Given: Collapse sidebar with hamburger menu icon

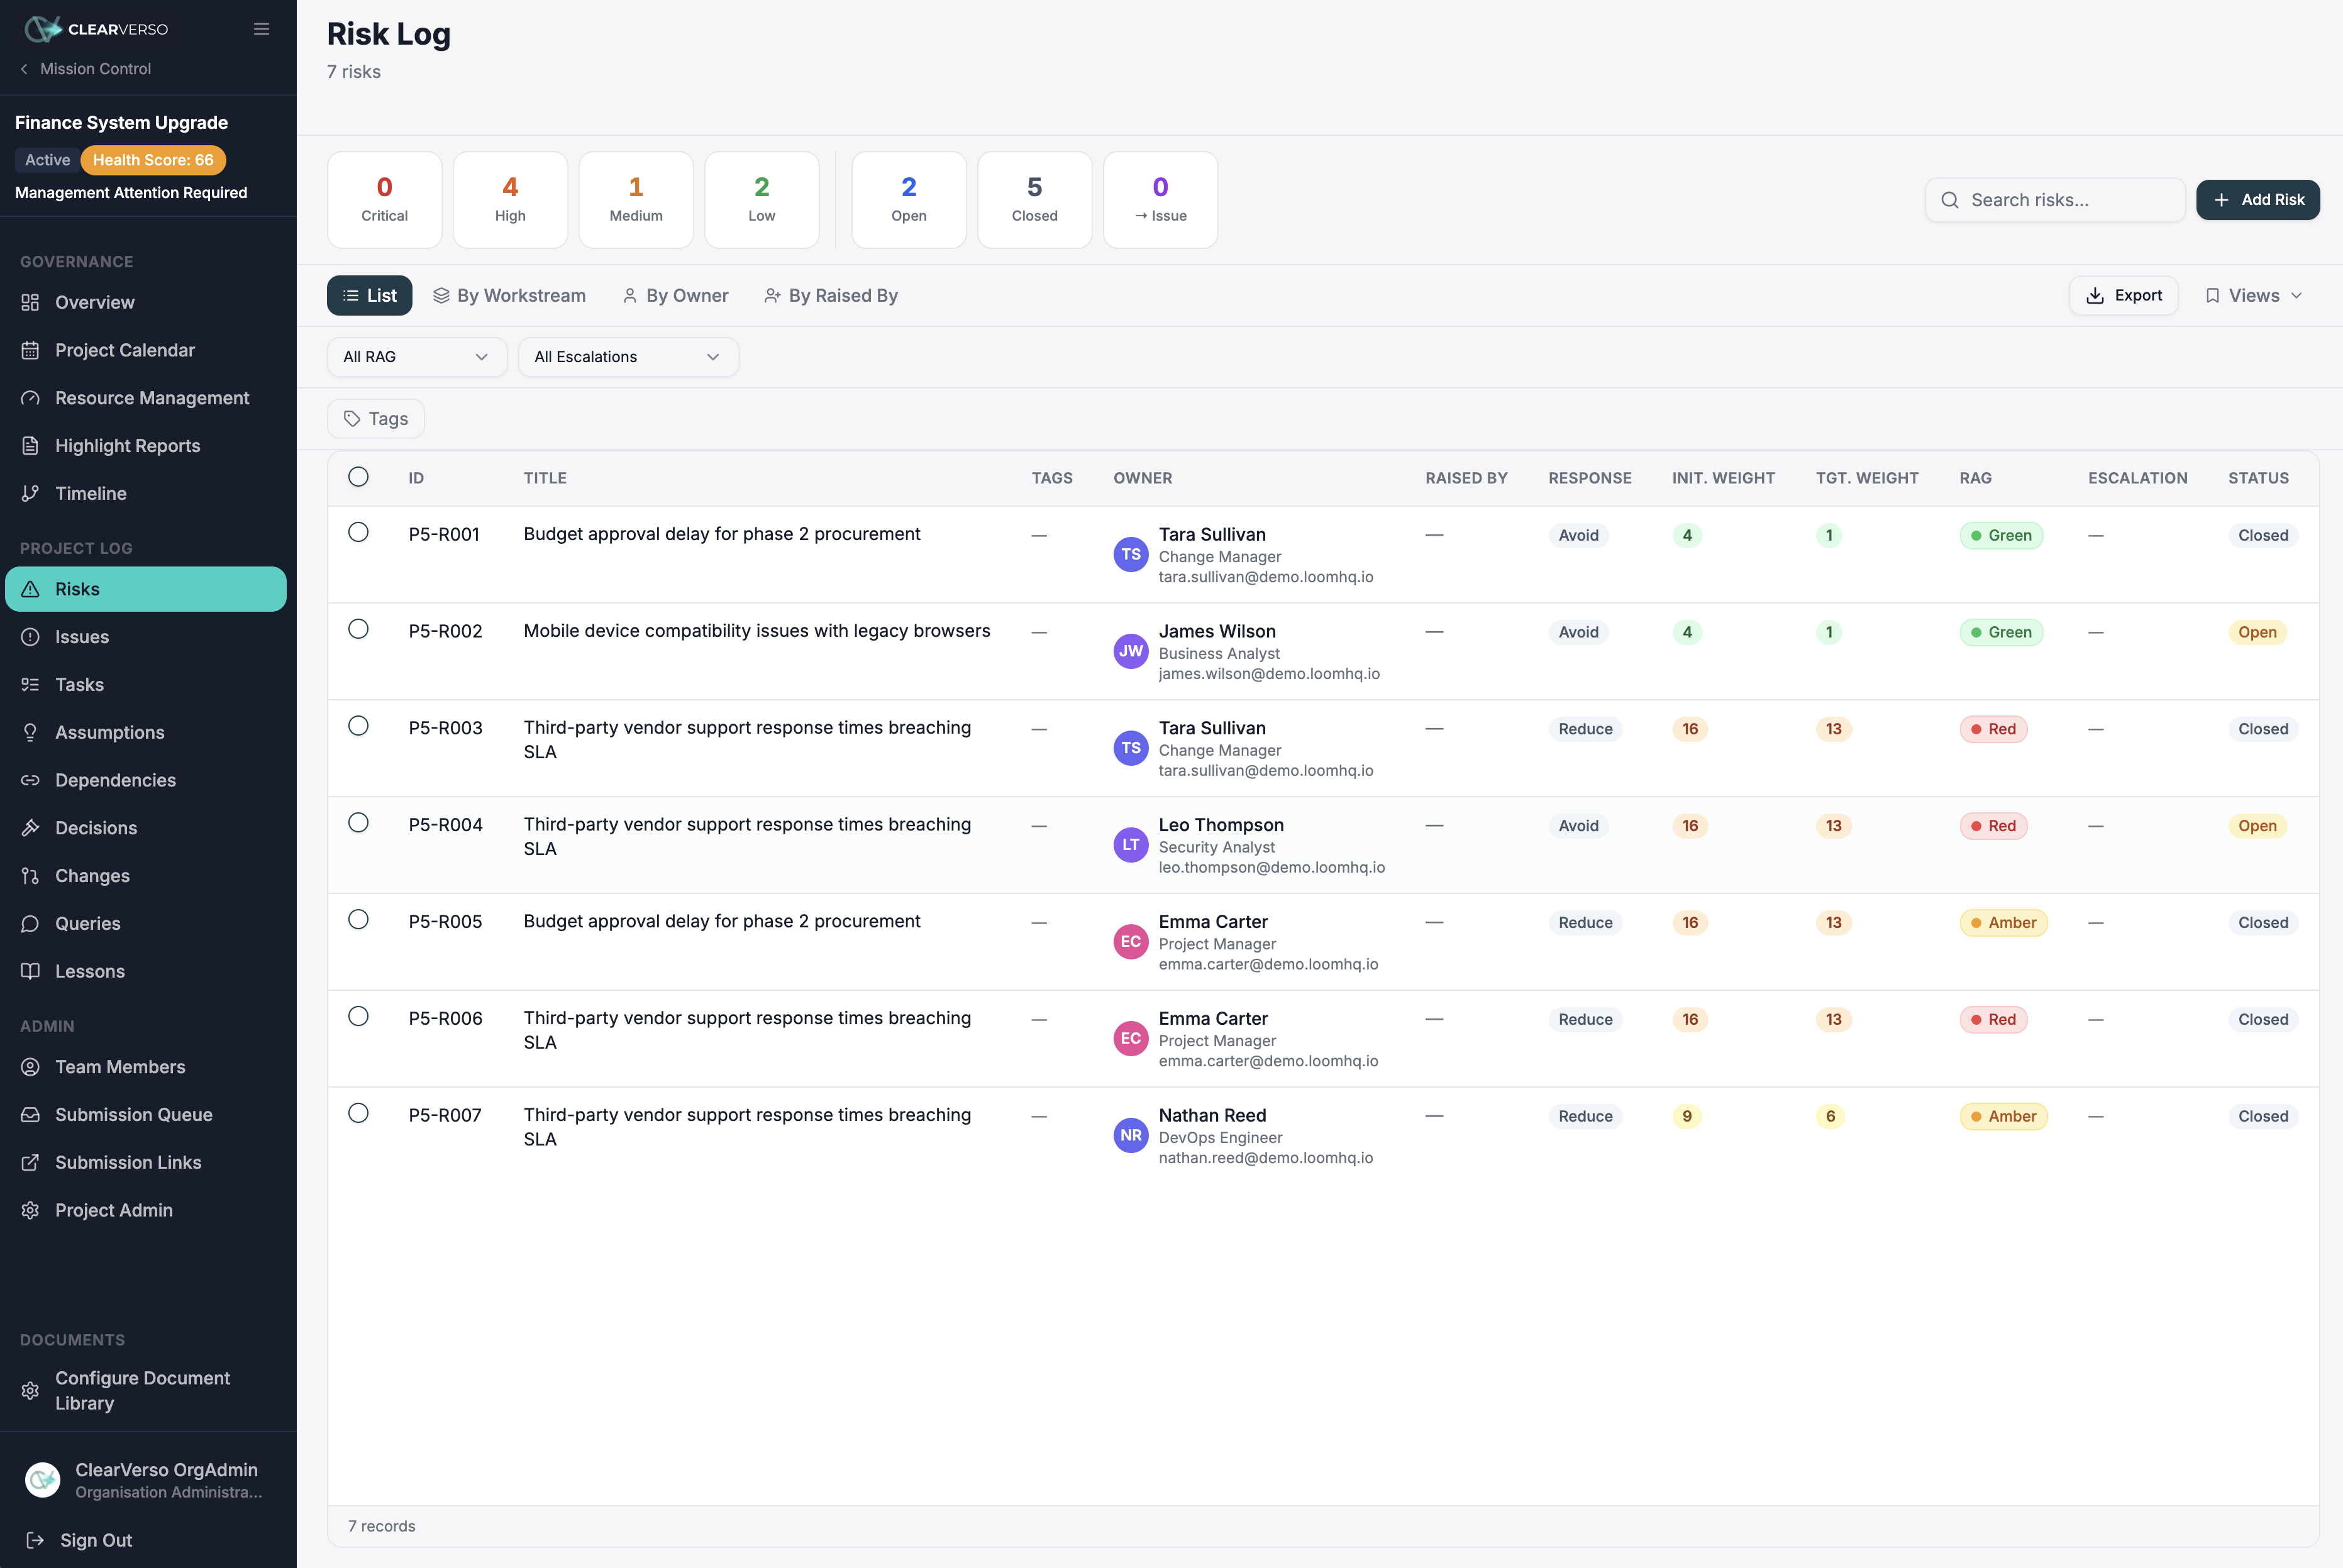Looking at the screenshot, I should click(261, 29).
